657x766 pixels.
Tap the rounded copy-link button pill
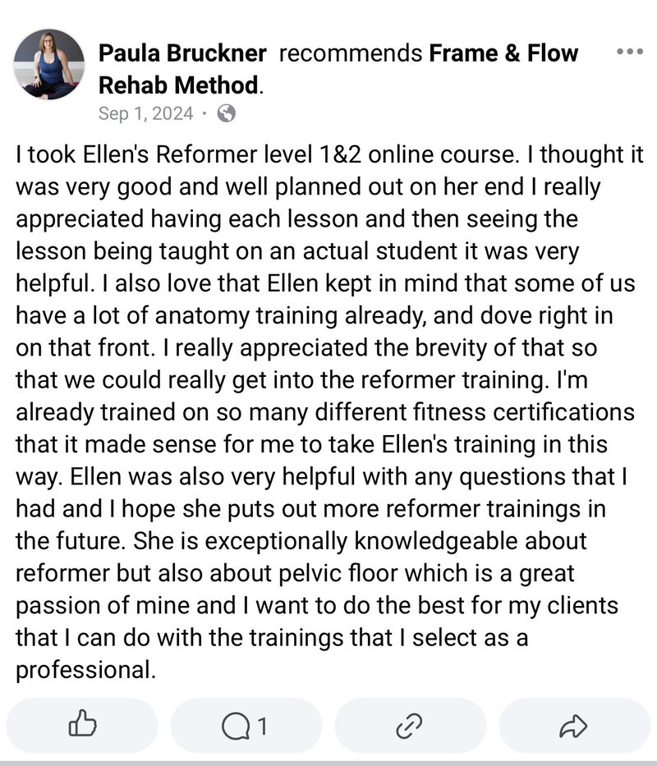pyautogui.click(x=410, y=725)
